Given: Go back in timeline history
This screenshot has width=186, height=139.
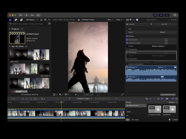Looking at the screenshot, I should click(70, 98).
